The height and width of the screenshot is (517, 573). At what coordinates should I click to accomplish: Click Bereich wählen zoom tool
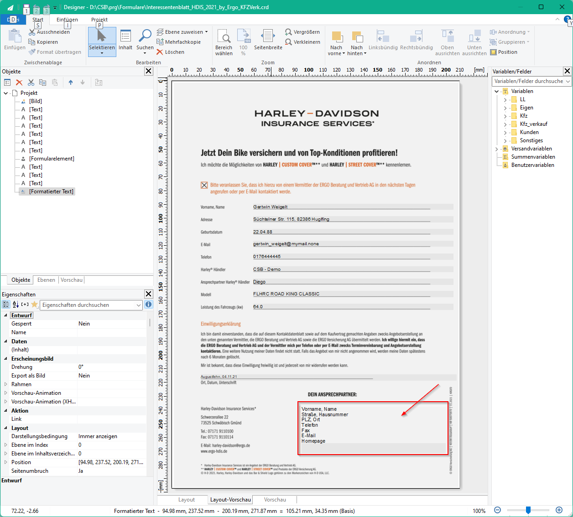pyautogui.click(x=224, y=42)
